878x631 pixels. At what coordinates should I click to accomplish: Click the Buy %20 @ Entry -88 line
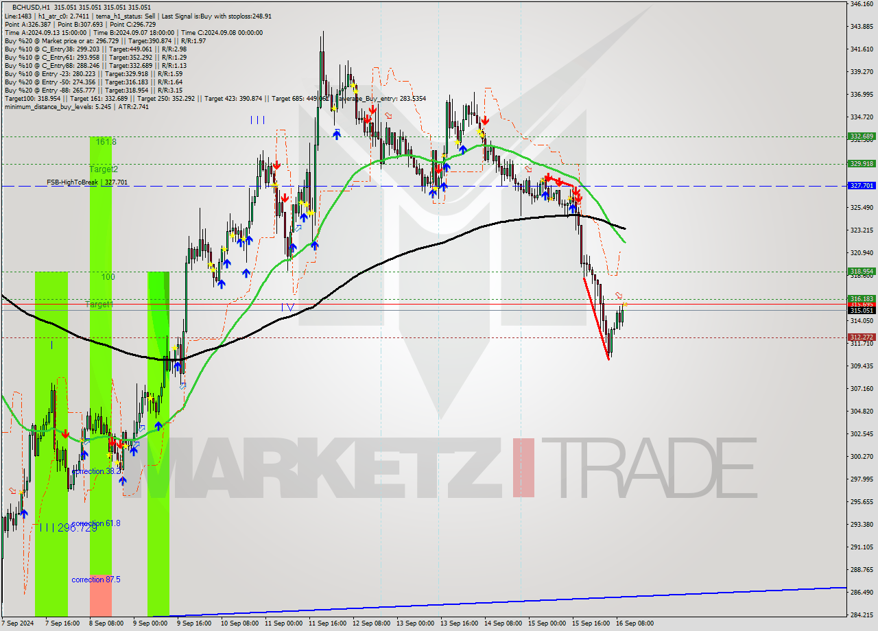tap(93, 90)
